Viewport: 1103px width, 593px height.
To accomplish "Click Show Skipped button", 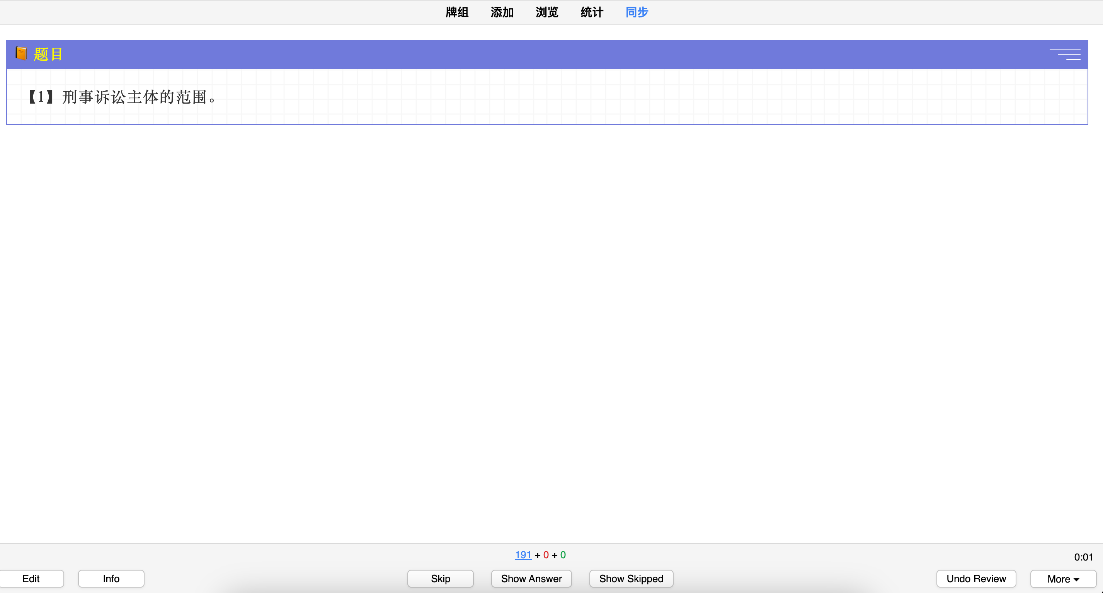I will [x=631, y=578].
